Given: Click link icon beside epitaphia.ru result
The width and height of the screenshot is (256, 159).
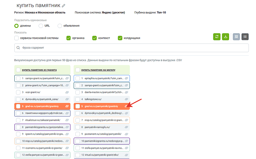Looking at the screenshot, I should click(126, 78).
